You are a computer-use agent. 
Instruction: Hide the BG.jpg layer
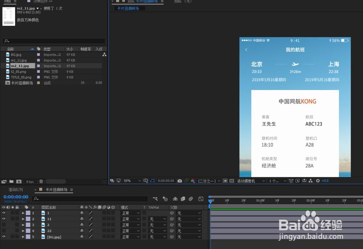coord(3,237)
